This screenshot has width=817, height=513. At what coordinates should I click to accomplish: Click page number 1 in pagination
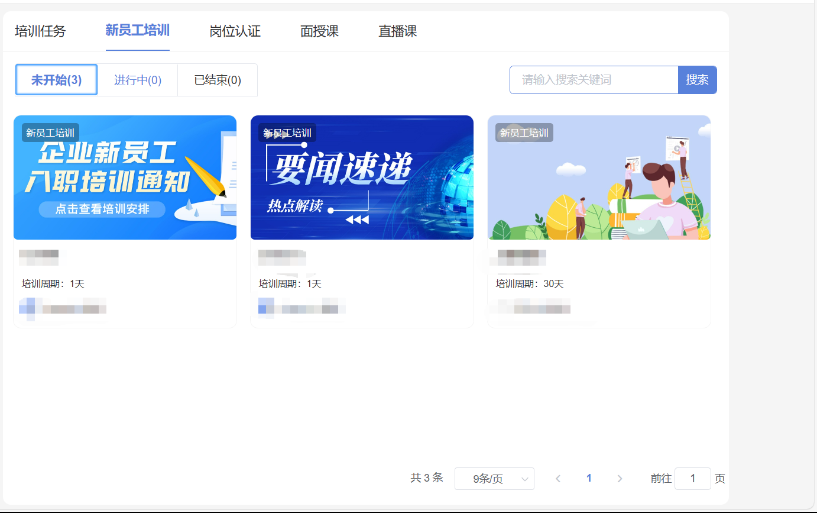point(589,479)
